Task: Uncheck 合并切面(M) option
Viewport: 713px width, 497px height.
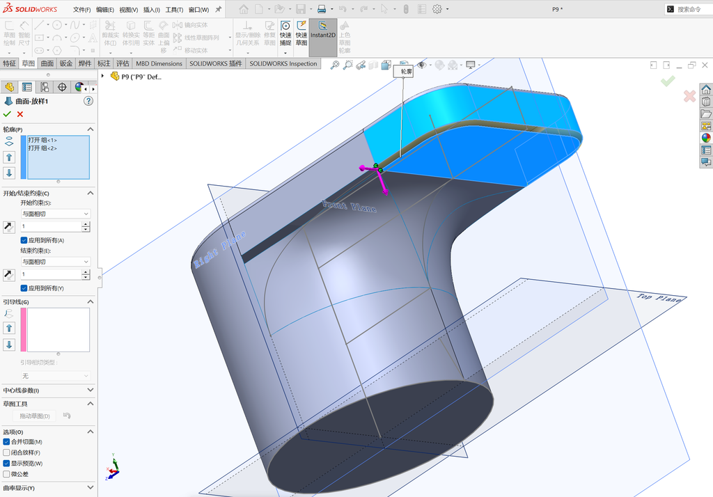Action: point(6,441)
